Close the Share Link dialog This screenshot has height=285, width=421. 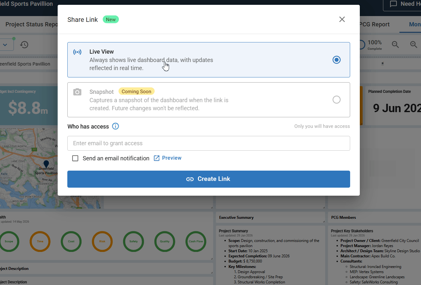coord(342,19)
